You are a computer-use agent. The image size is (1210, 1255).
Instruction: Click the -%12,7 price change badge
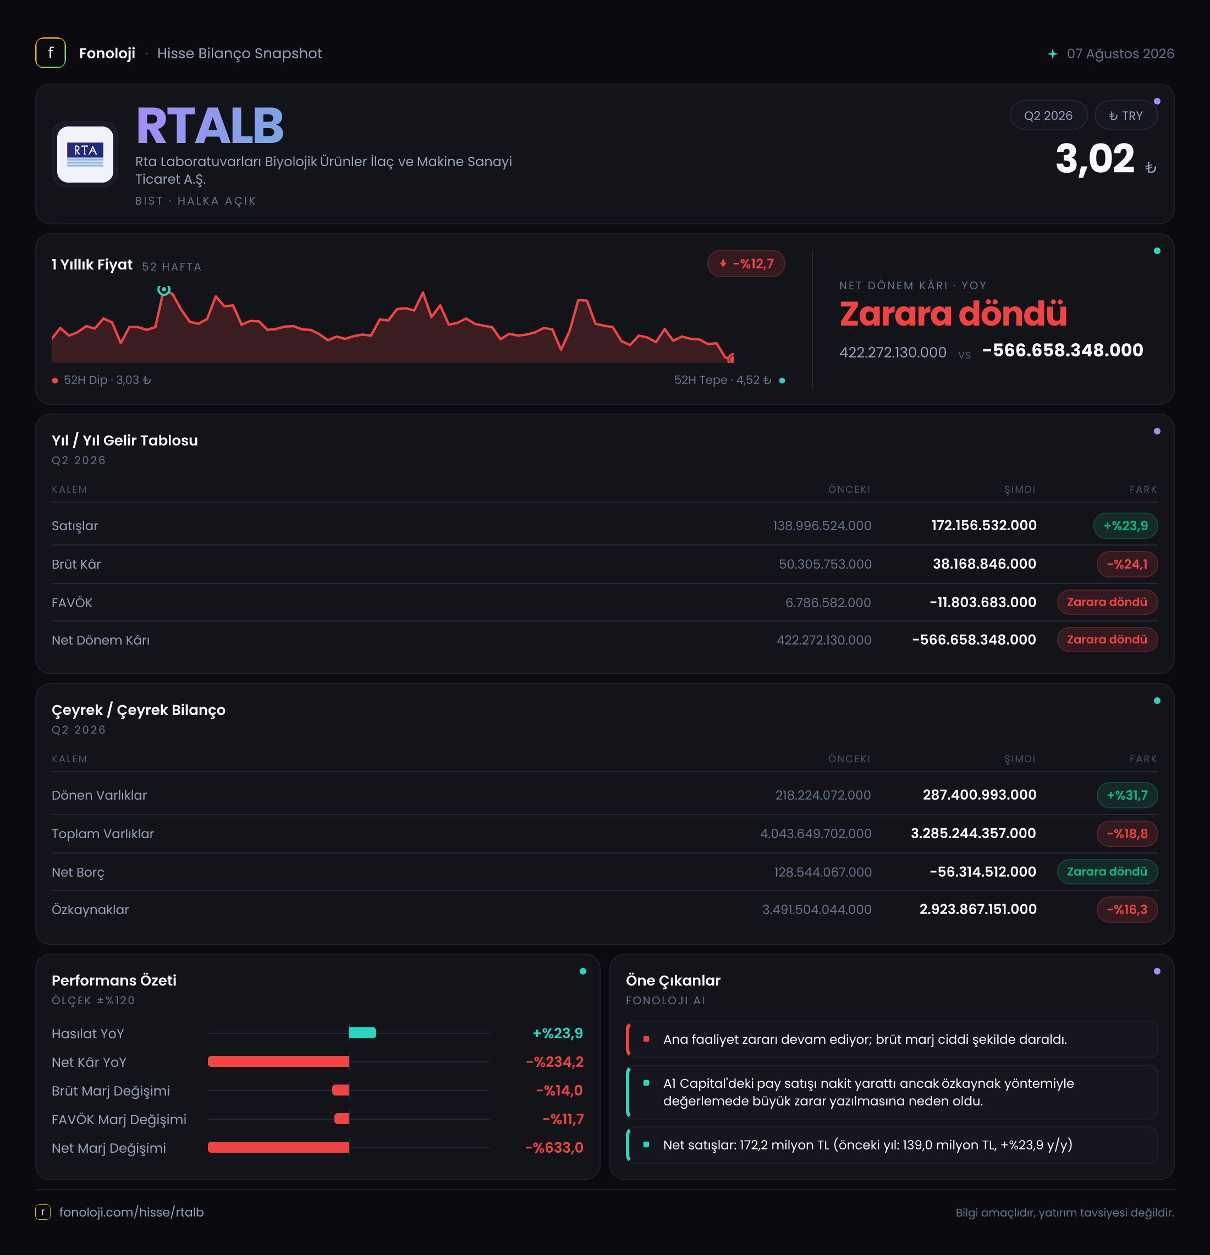tap(746, 264)
